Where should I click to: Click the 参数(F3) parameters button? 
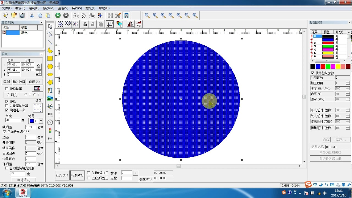tap(146, 179)
